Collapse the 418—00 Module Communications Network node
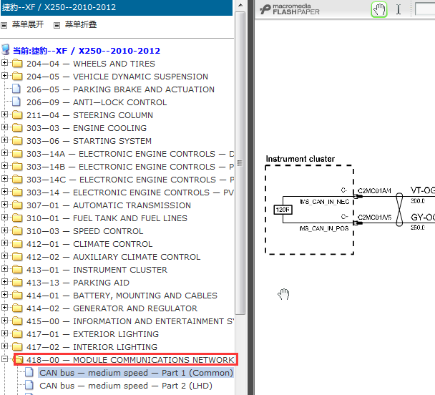Viewport: 435px width, 395px height. point(4,359)
